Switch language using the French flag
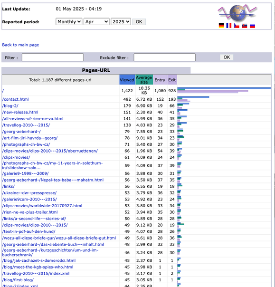This screenshot has height=287, width=275. (x=229, y=26)
